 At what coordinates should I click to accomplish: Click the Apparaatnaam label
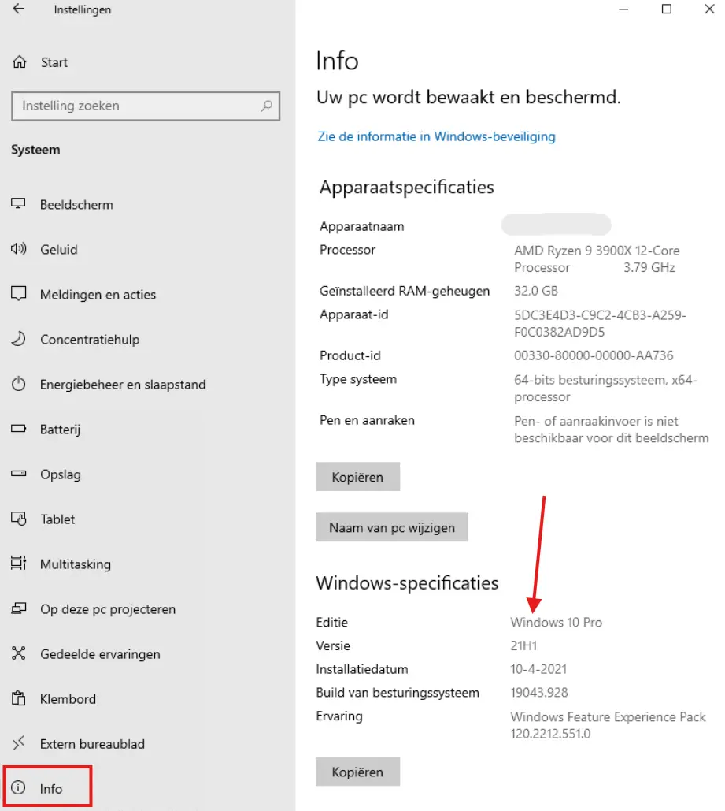[362, 226]
